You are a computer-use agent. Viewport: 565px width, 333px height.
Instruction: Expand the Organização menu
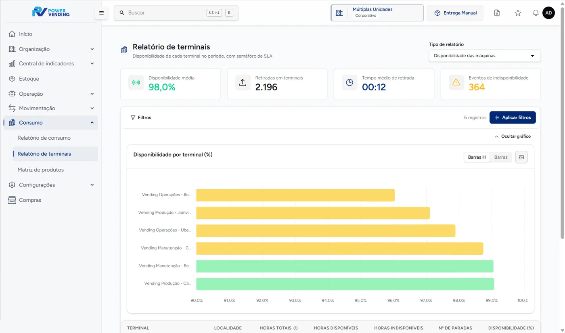click(51, 49)
